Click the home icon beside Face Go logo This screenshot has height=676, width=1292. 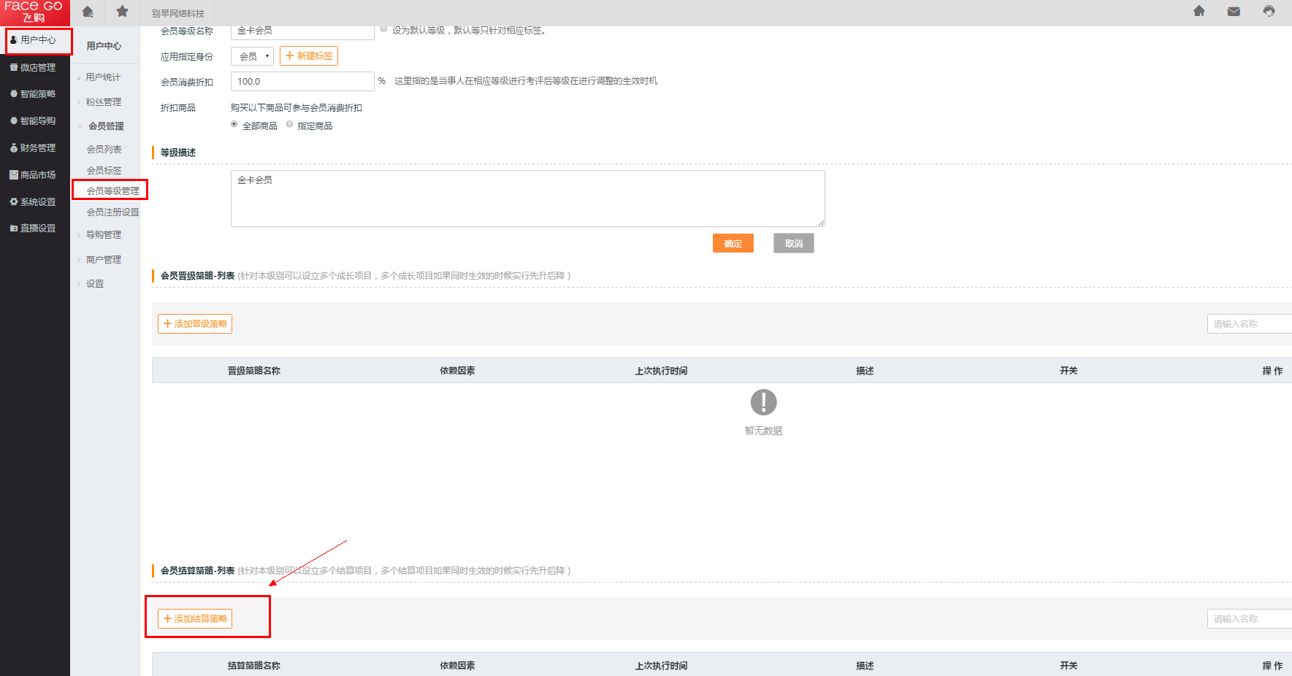click(88, 12)
